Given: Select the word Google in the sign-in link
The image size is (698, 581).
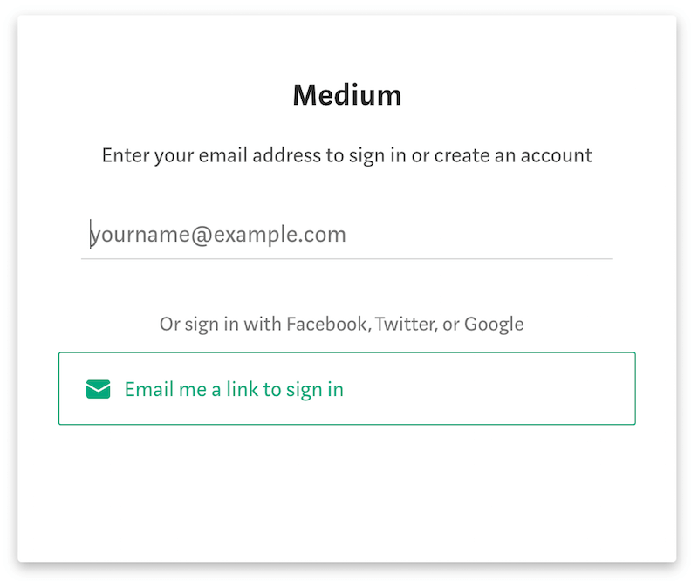Looking at the screenshot, I should point(494,325).
